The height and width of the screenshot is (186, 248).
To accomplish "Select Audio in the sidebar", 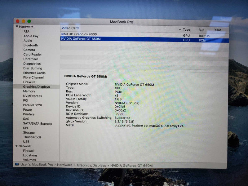I will click(28, 41).
